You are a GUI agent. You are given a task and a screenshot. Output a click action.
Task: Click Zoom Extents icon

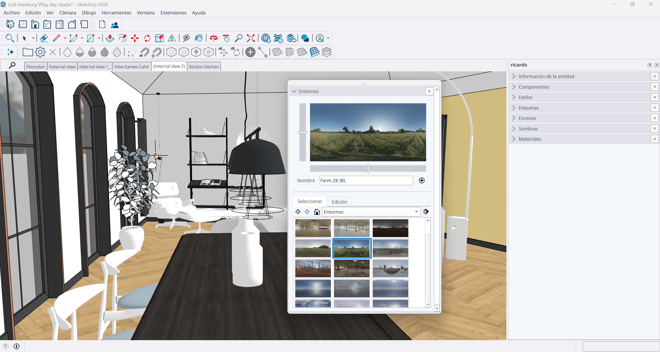pyautogui.click(x=251, y=38)
